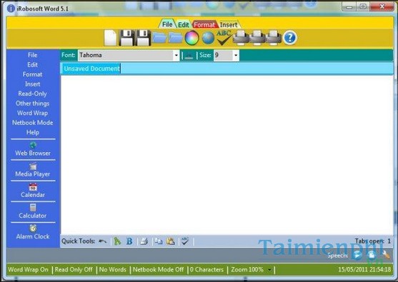
Task: Toggle Bold with the blue B icon
Action: (x=129, y=241)
